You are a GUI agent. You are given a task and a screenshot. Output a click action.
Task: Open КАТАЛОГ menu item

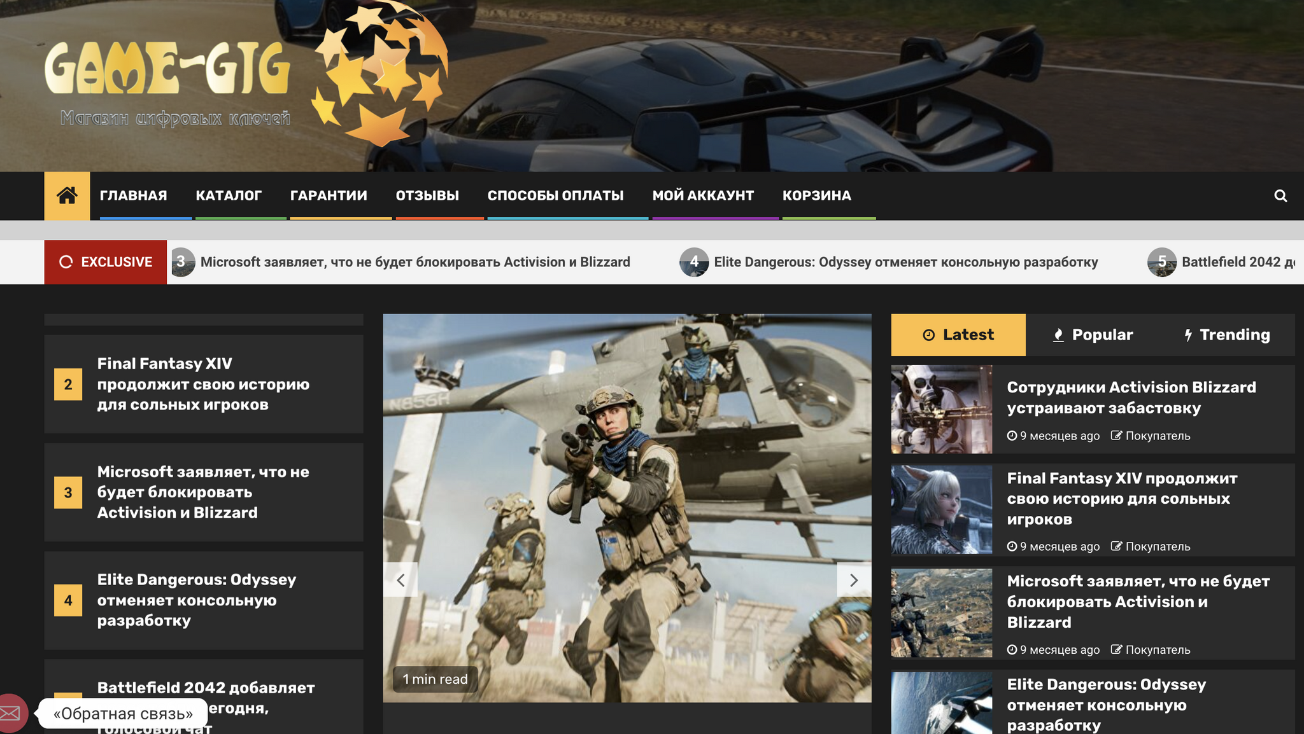coord(229,195)
